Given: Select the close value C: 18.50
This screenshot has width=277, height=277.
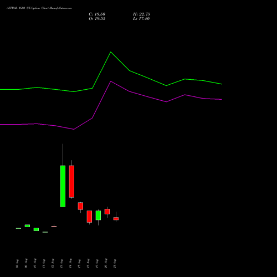Looking at the screenshot, I should click(97, 14).
